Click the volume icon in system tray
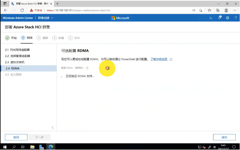Screen dimensions: 240x150 pyautogui.click(x=204, y=147)
